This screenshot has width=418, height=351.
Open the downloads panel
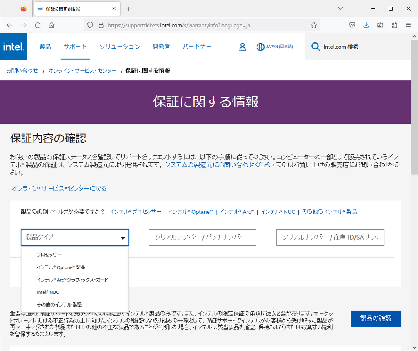[366, 25]
